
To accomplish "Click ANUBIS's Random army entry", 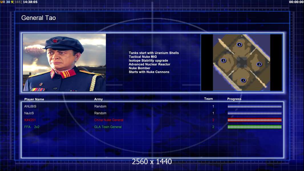I will [100, 106].
